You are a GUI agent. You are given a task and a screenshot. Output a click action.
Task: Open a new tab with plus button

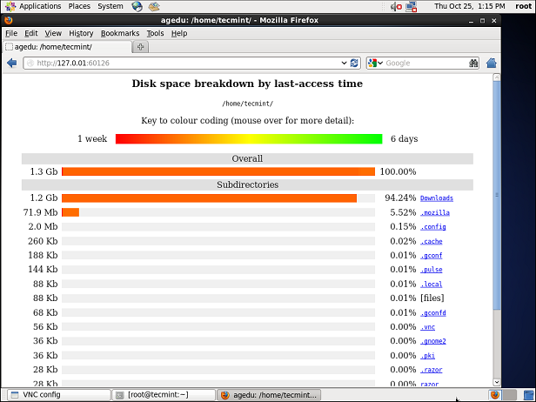point(140,47)
